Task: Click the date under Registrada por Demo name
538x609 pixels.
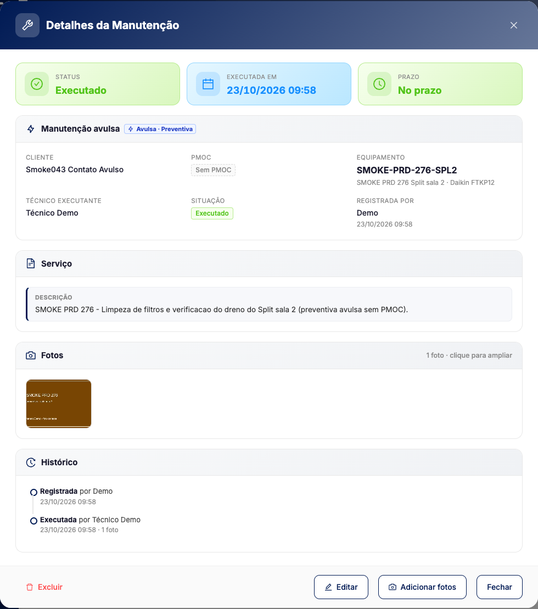Action: (x=384, y=224)
